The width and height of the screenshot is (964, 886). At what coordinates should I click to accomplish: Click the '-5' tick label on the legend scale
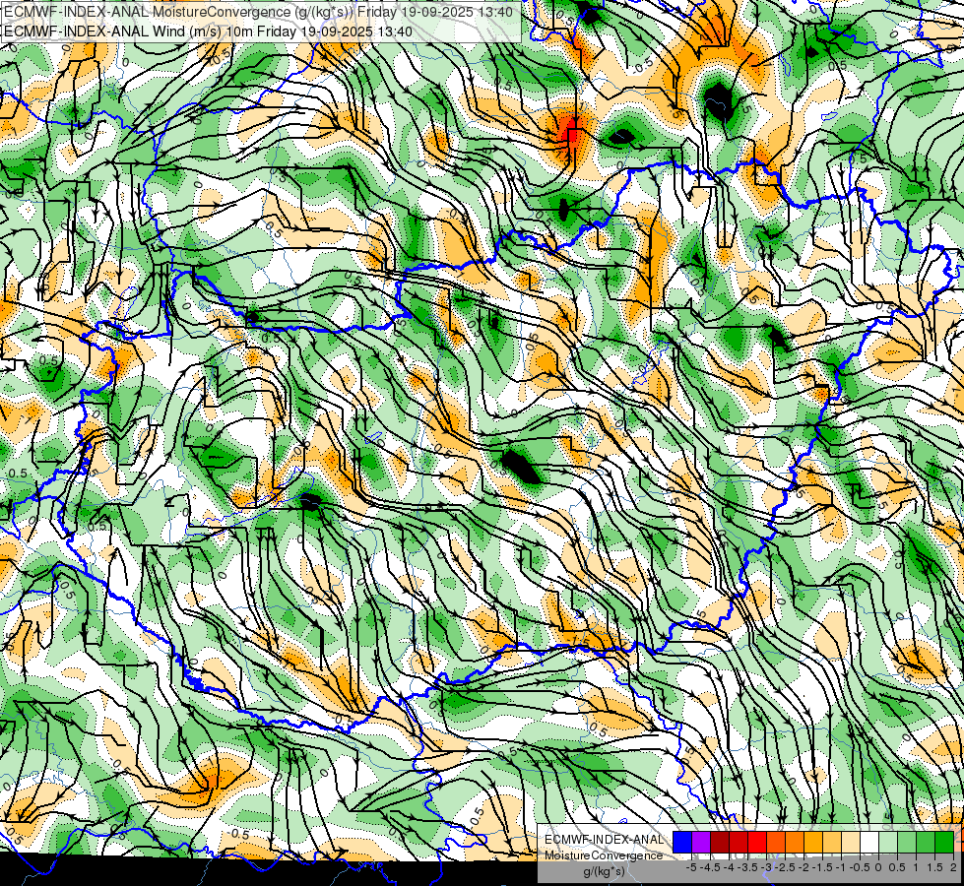691,867
